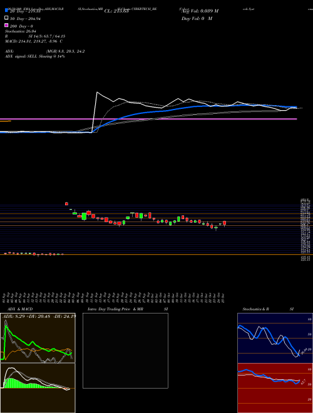The width and height of the screenshot is (313, 413).
Task: Click the 'Stochastics: 26.04' reading
Action: point(21,31)
